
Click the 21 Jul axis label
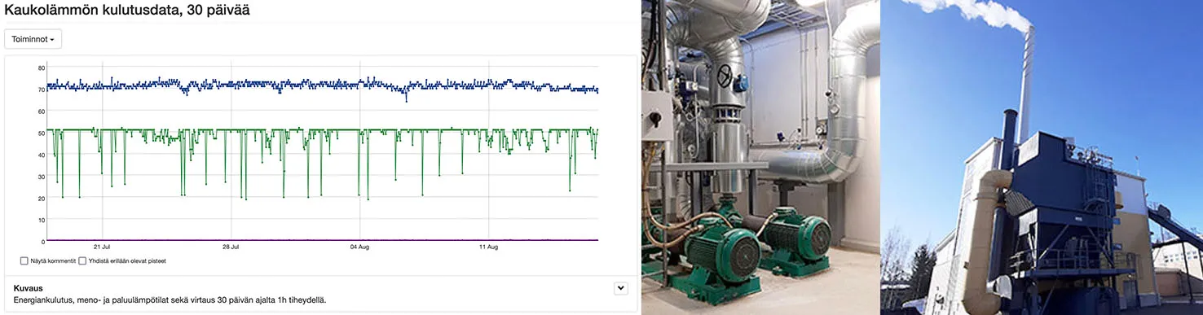[102, 246]
